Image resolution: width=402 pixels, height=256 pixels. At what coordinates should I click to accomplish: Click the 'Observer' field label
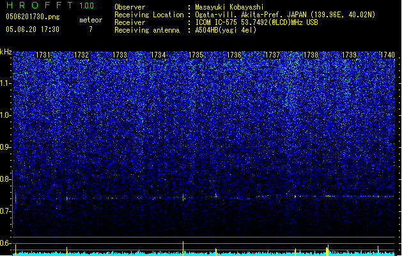click(x=130, y=7)
